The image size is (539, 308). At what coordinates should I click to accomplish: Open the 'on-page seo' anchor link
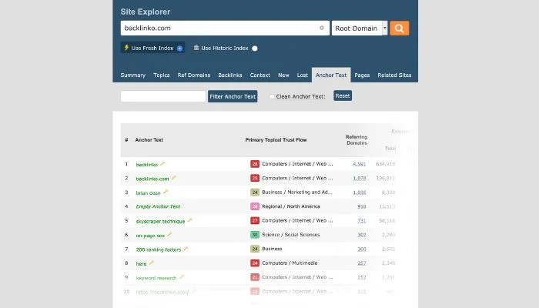150,236
